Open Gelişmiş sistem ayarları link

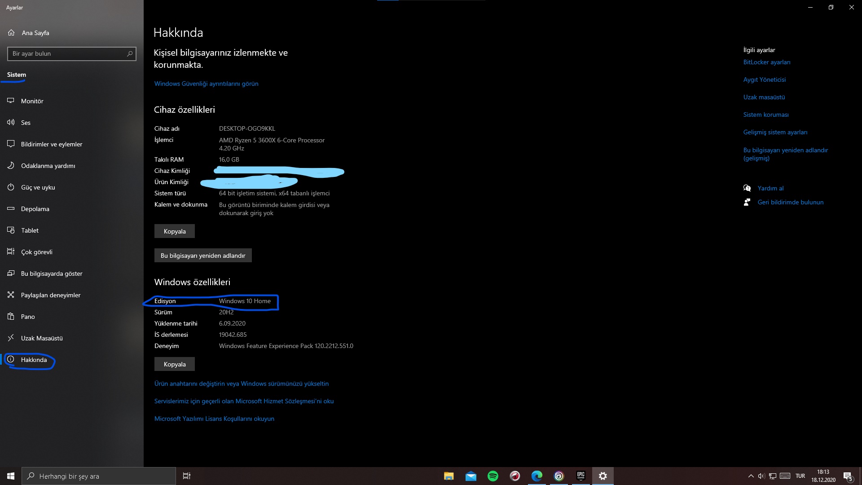(775, 132)
